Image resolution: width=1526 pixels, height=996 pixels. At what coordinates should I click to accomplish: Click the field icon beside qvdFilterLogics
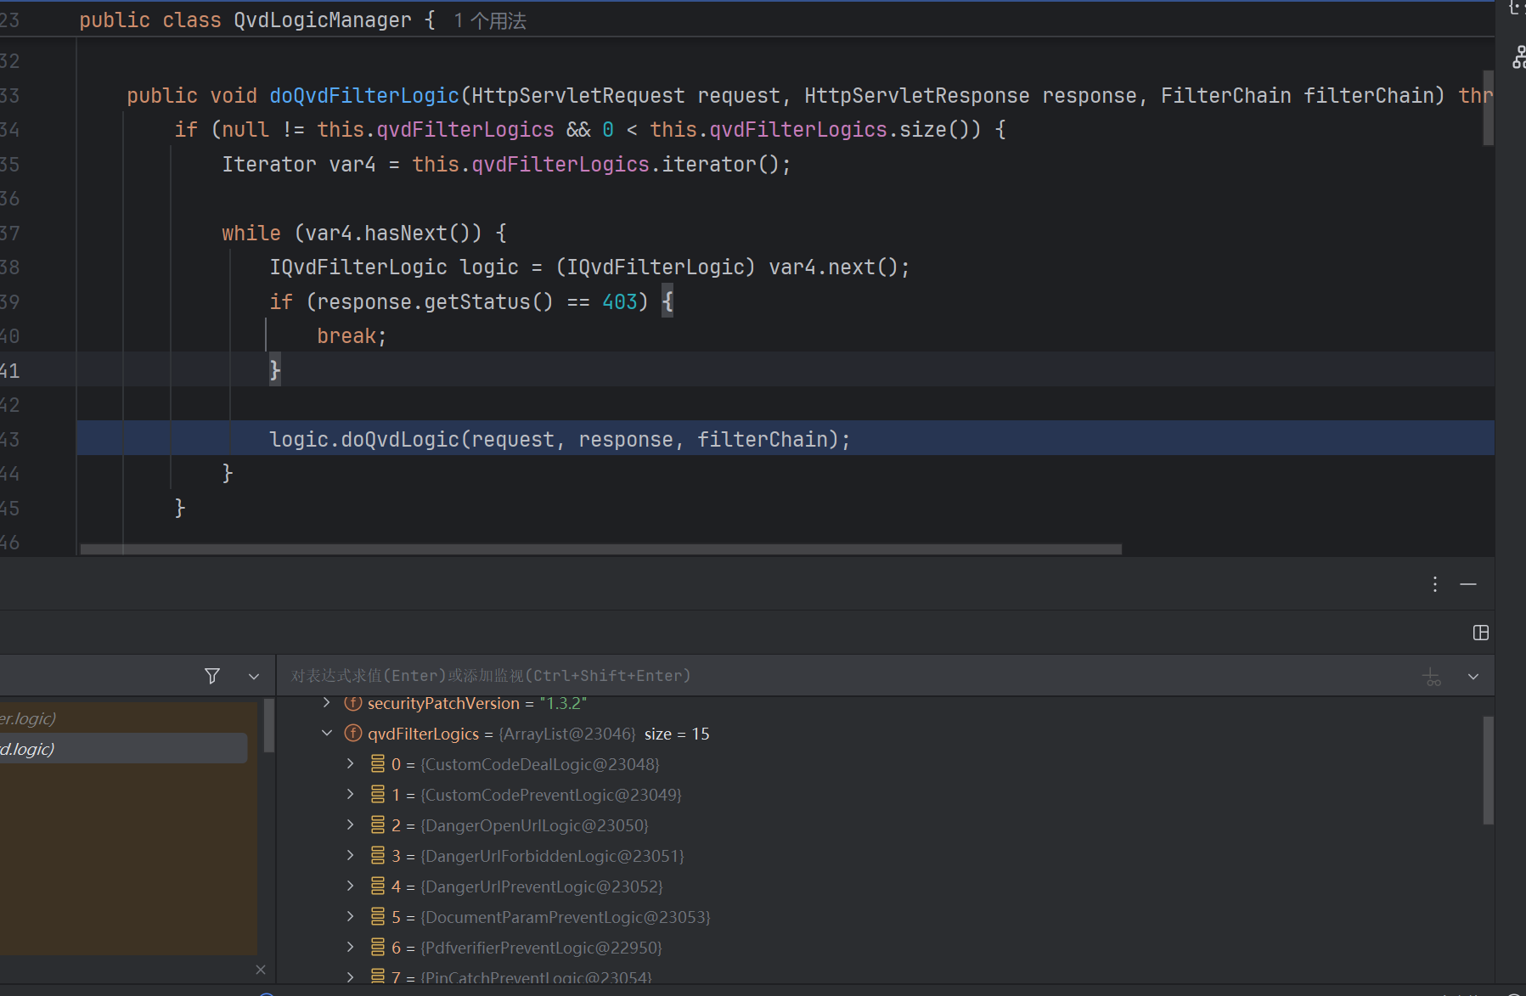pyautogui.click(x=353, y=734)
